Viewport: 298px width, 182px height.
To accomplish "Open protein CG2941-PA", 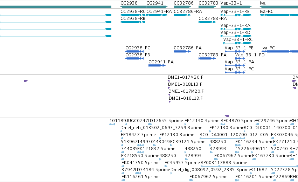I will [x=157, y=65].
